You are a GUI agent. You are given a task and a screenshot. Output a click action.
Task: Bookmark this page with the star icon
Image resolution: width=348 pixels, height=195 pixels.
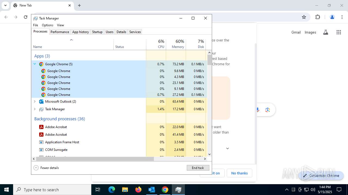304,17
